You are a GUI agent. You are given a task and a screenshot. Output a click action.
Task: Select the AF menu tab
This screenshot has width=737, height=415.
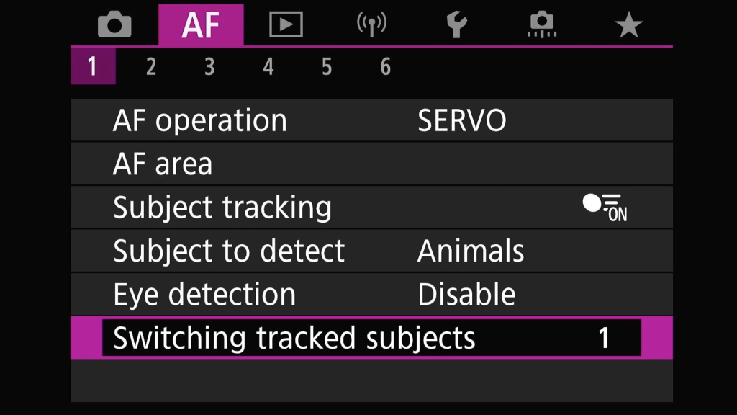click(x=201, y=25)
